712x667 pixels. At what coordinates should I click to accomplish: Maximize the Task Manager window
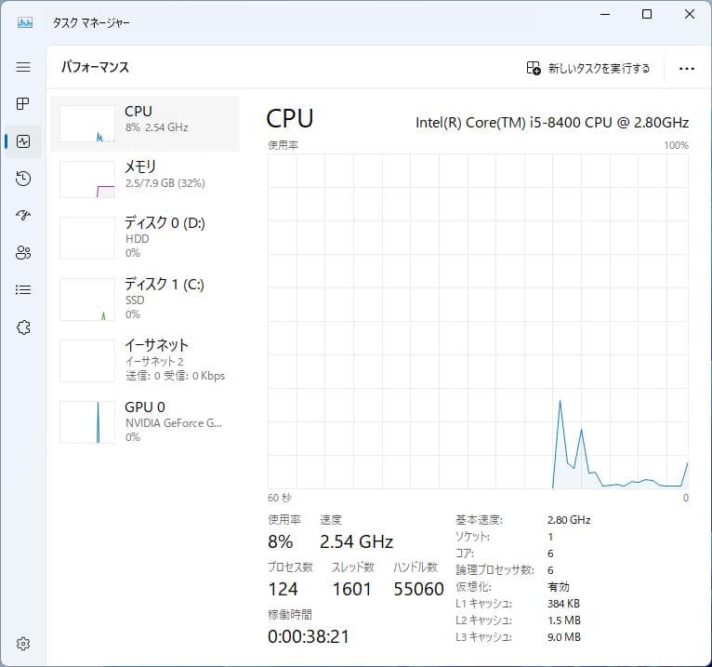click(x=647, y=14)
